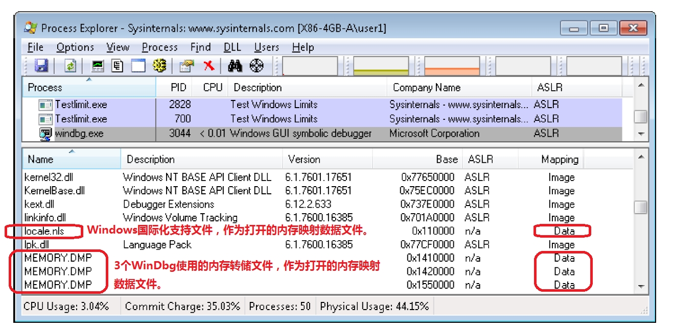Select the windbg.exe process row
The width and height of the screenshot is (673, 331).
click(x=322, y=134)
